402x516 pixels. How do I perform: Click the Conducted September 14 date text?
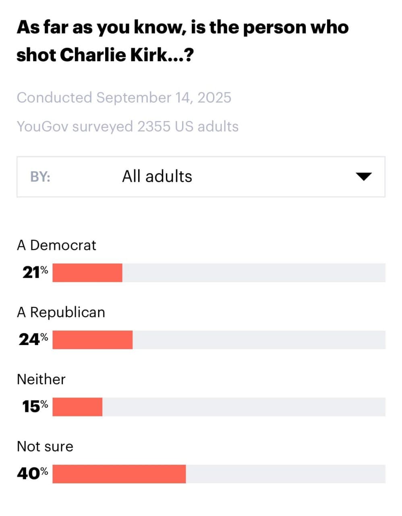coord(124,98)
